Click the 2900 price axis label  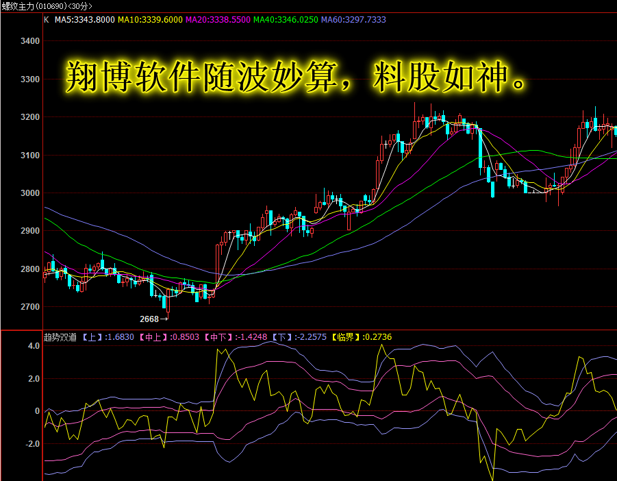(30, 231)
